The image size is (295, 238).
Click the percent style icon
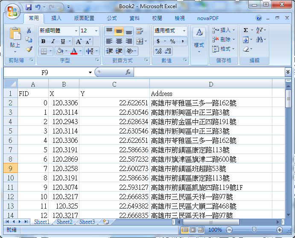[x=172, y=41]
